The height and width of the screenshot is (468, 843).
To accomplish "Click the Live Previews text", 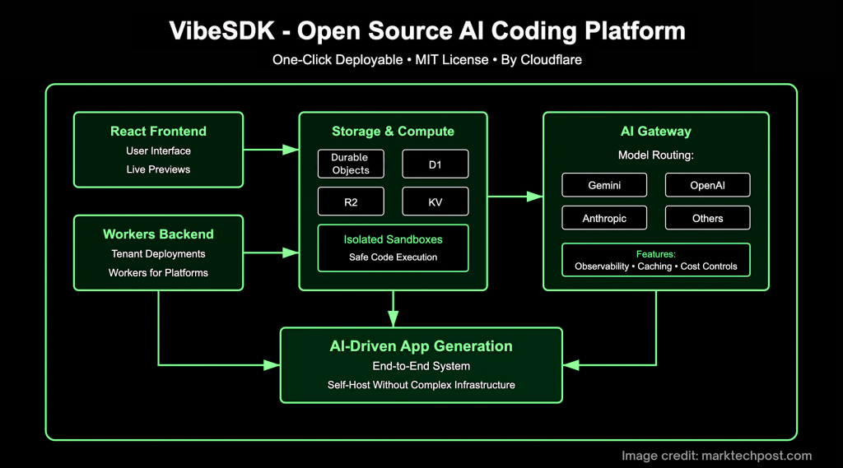I will point(158,169).
